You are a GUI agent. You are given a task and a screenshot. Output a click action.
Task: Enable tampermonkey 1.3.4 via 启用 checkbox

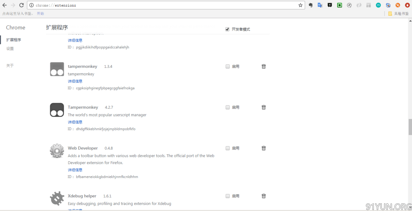pos(228,66)
